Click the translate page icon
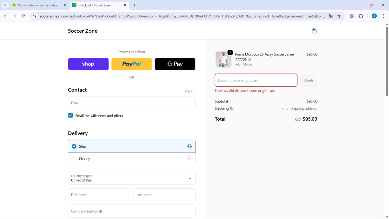This screenshot has height=219, width=389. [331, 16]
